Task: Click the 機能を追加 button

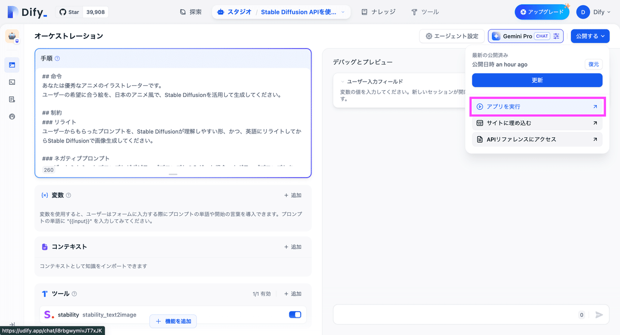Action: click(x=173, y=321)
